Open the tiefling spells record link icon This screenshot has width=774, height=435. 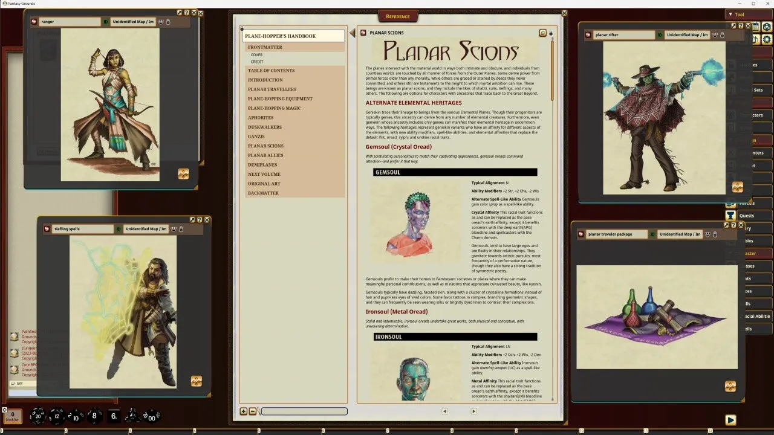tap(47, 229)
